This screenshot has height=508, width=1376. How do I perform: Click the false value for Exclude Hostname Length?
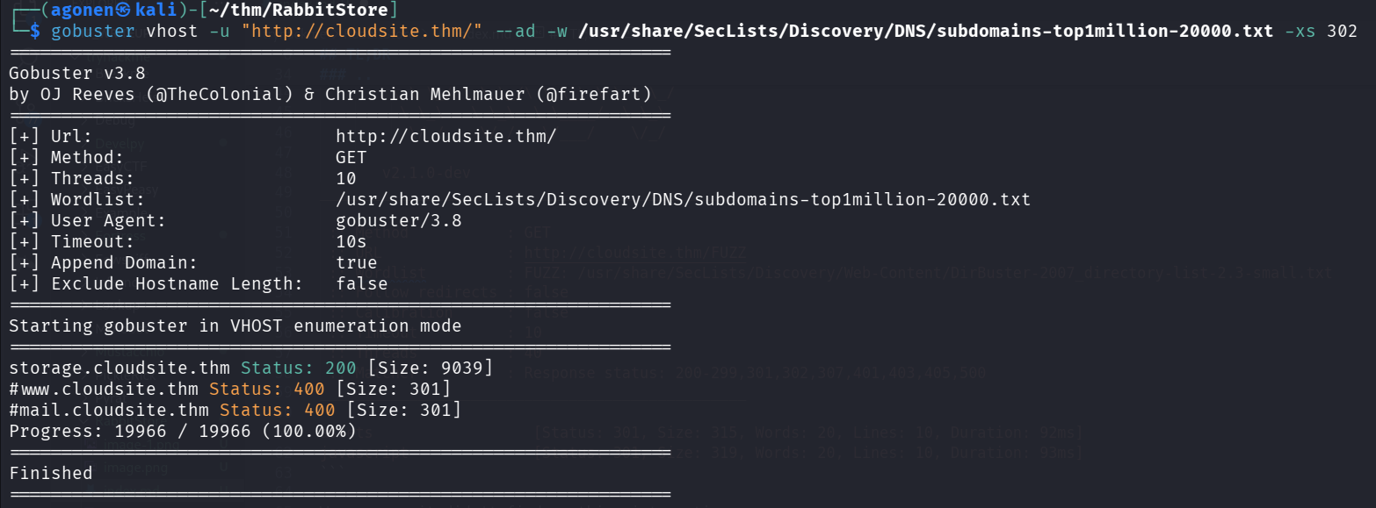click(x=361, y=283)
